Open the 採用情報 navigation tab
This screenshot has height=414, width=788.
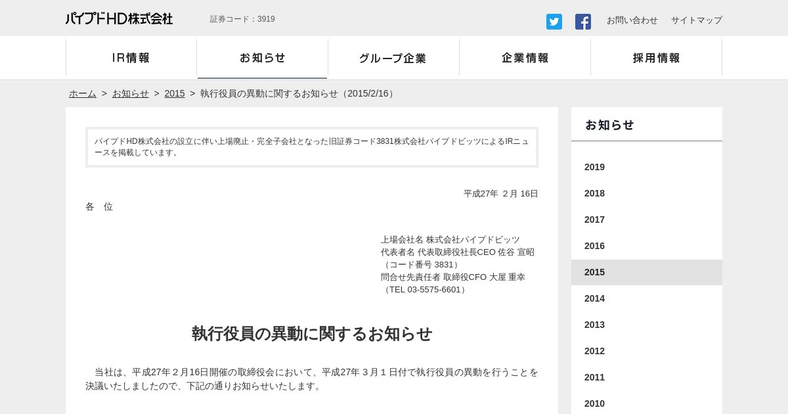(656, 58)
